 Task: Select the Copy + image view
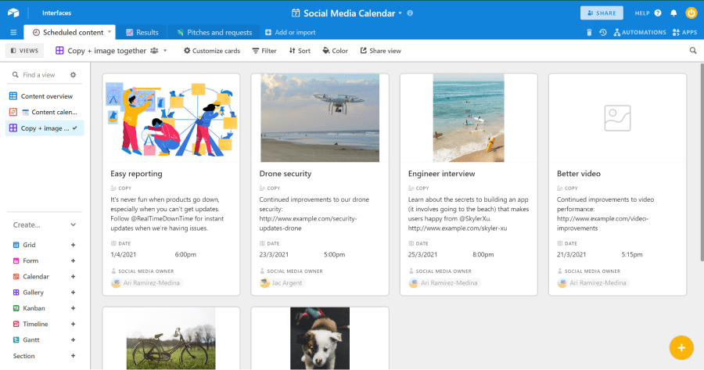(44, 128)
